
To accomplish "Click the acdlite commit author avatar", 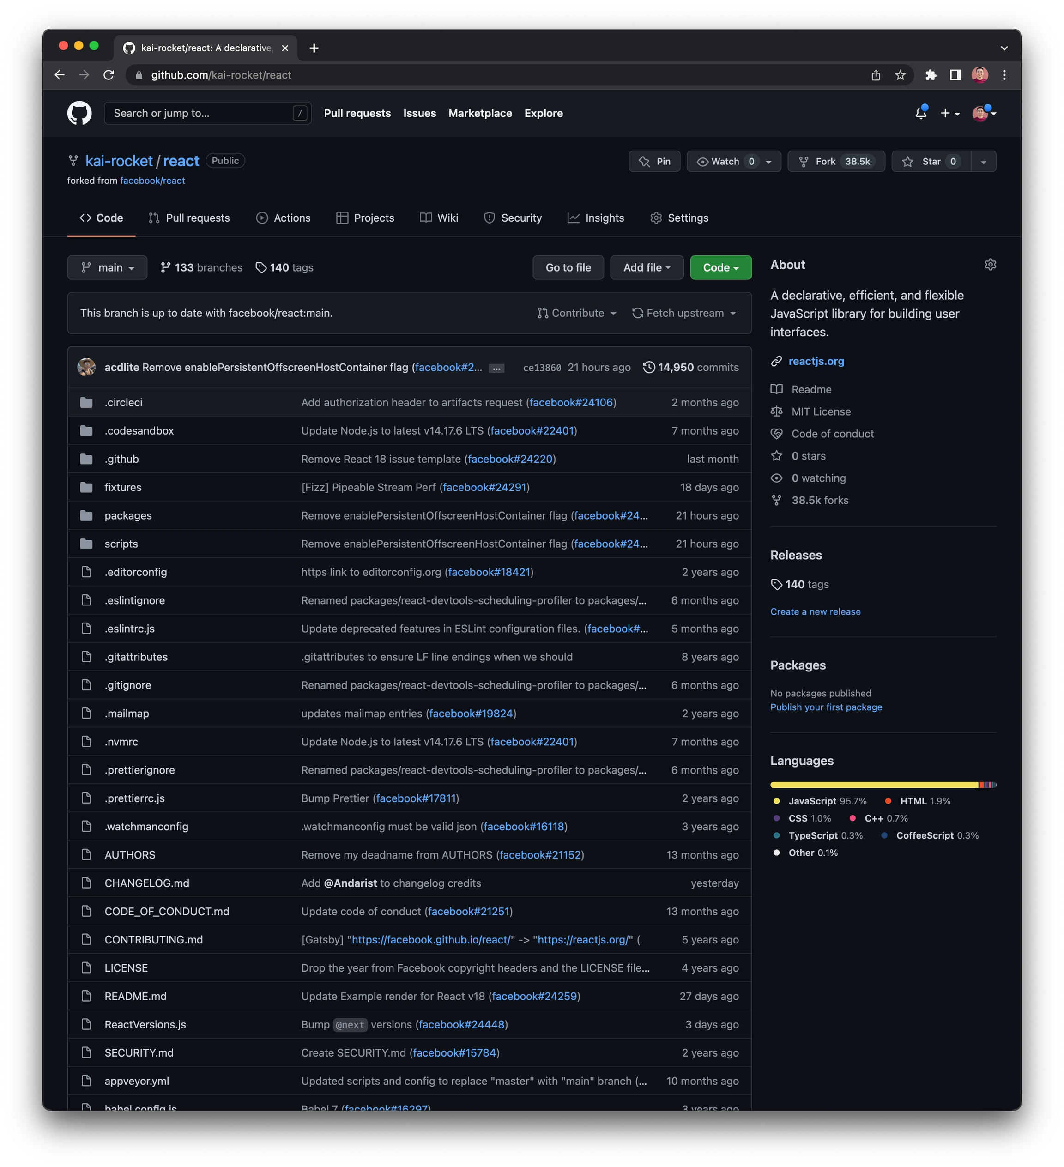I will coord(86,367).
